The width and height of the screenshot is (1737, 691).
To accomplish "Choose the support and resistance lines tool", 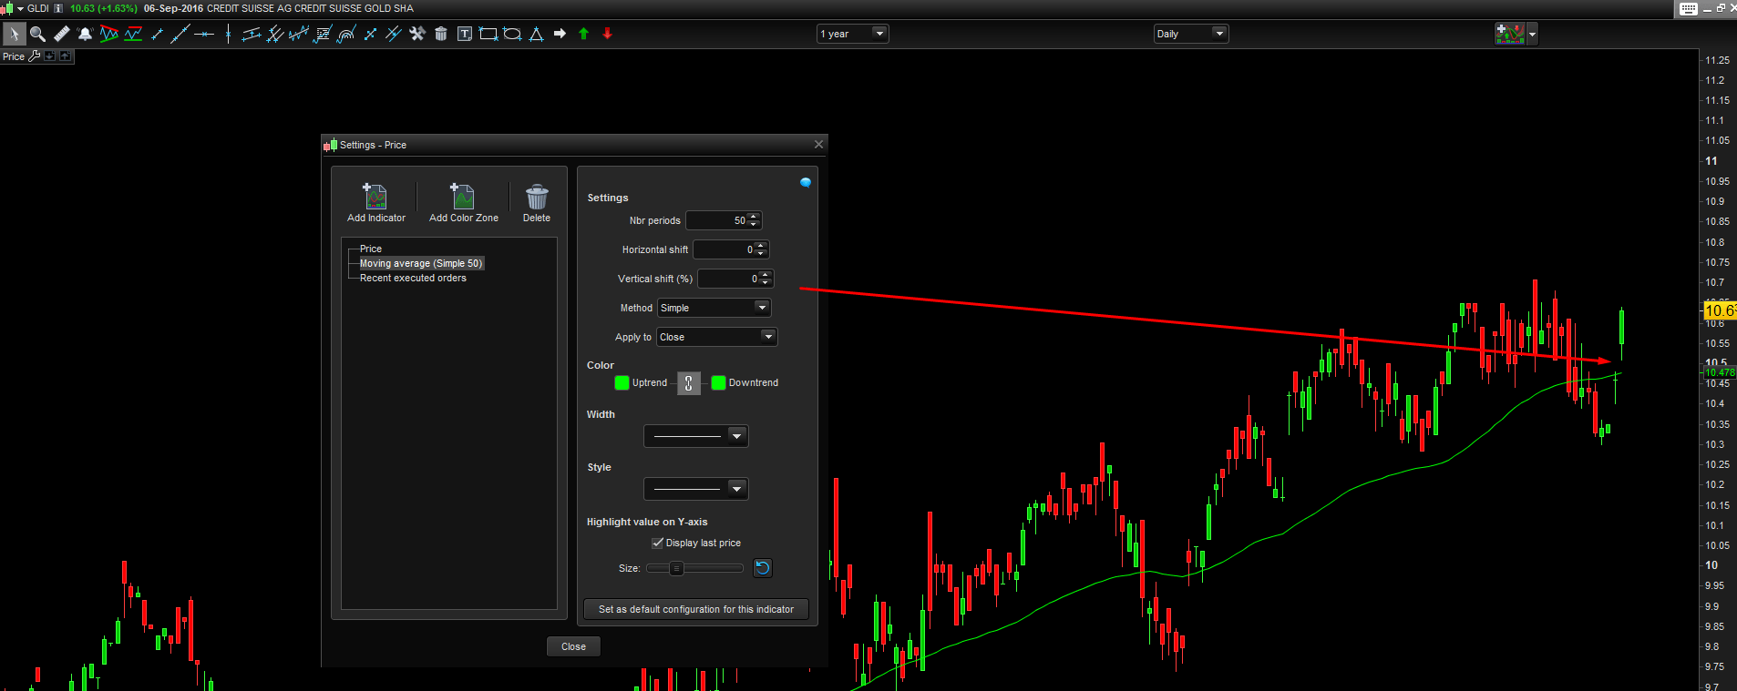I will (x=133, y=34).
